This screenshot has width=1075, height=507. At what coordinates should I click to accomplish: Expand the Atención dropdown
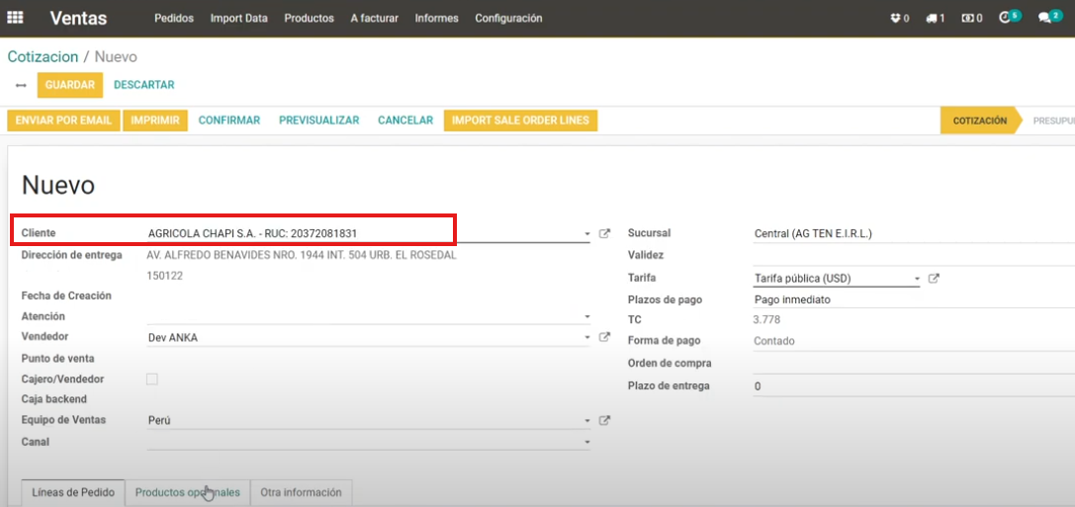pos(587,317)
